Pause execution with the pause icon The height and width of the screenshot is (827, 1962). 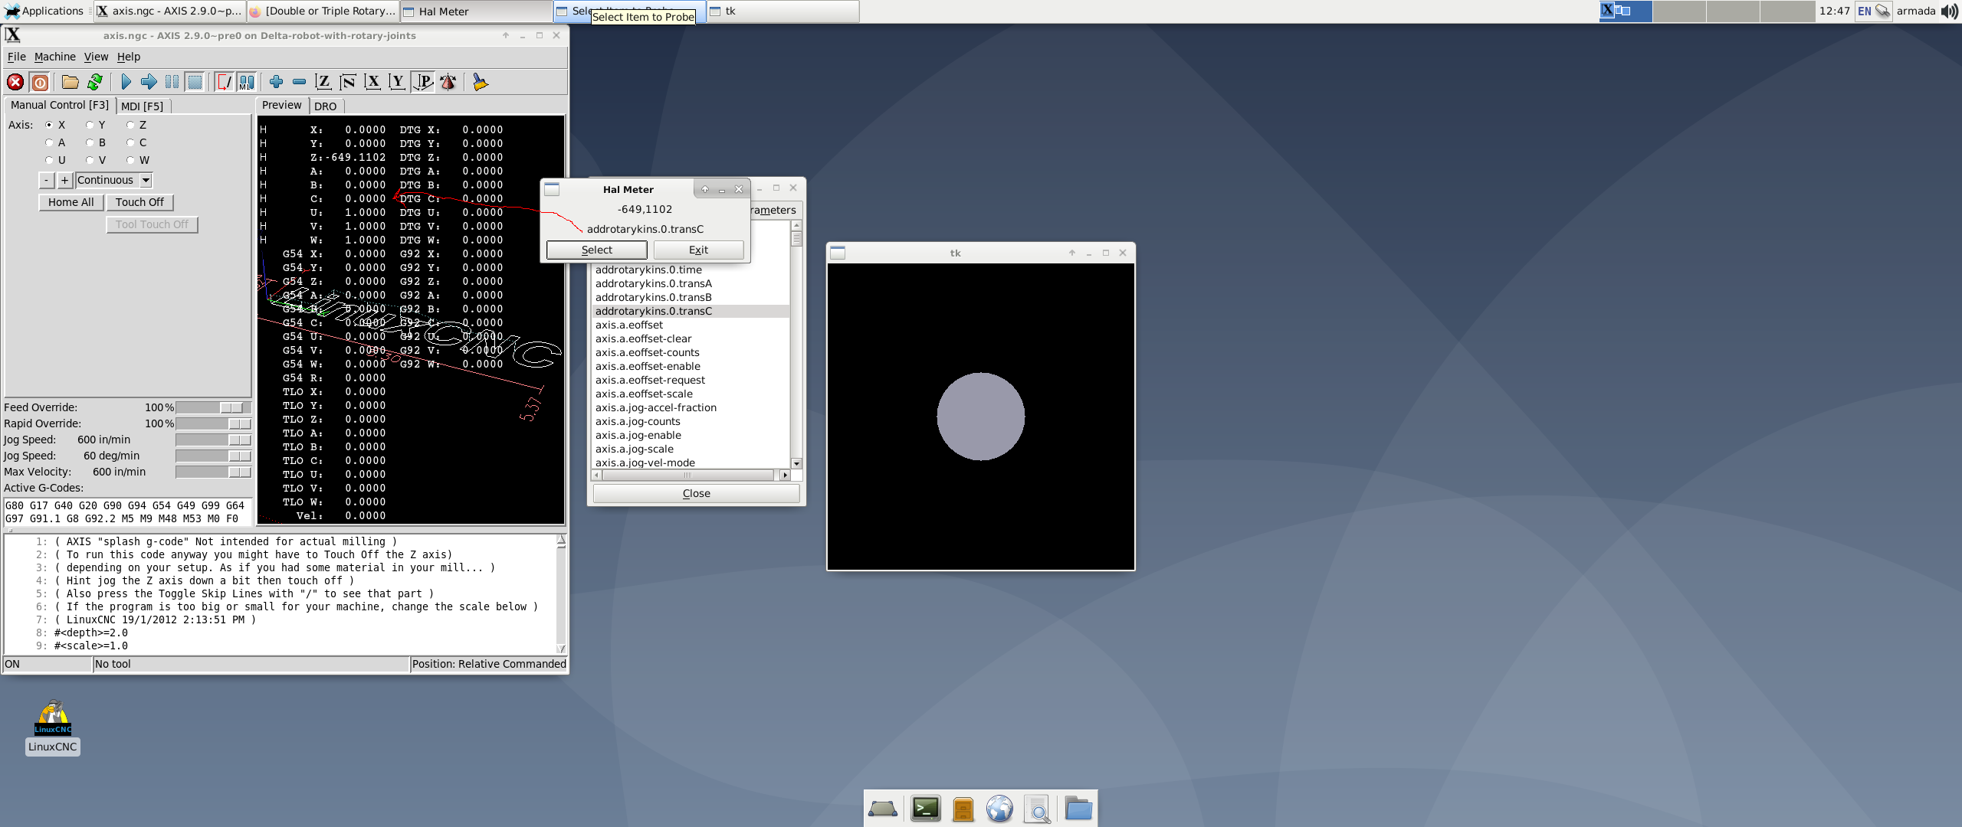pos(172,82)
